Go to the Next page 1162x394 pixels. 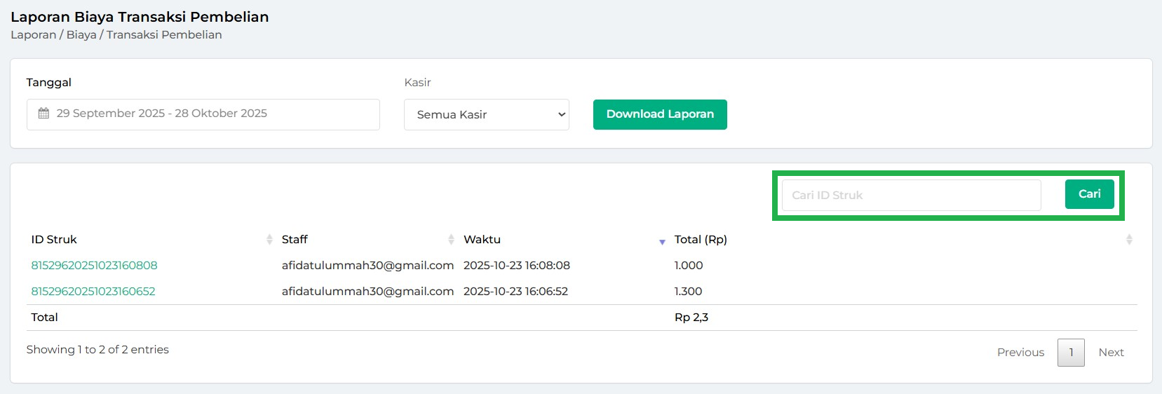click(1111, 353)
